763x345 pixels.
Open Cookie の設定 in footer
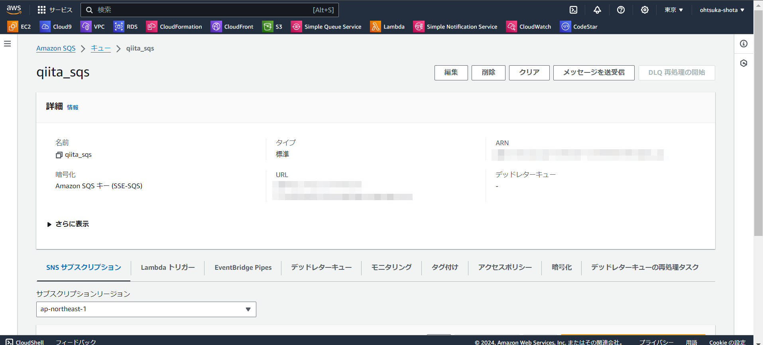tap(728, 342)
